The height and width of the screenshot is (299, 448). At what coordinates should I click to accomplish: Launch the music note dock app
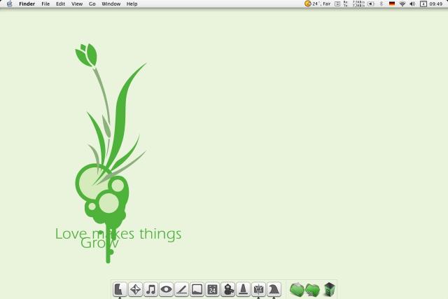(150, 289)
